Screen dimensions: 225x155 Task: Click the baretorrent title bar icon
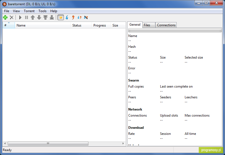click(4, 4)
